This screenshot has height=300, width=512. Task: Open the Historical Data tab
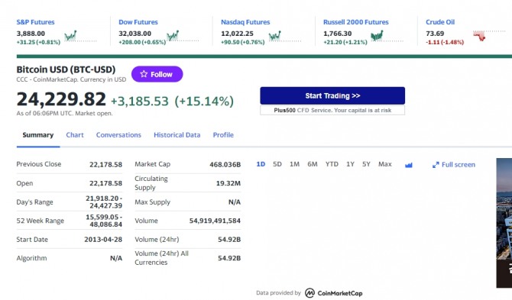point(177,135)
